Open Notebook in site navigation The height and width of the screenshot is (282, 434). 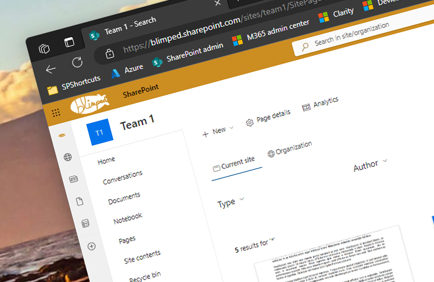pos(128,218)
